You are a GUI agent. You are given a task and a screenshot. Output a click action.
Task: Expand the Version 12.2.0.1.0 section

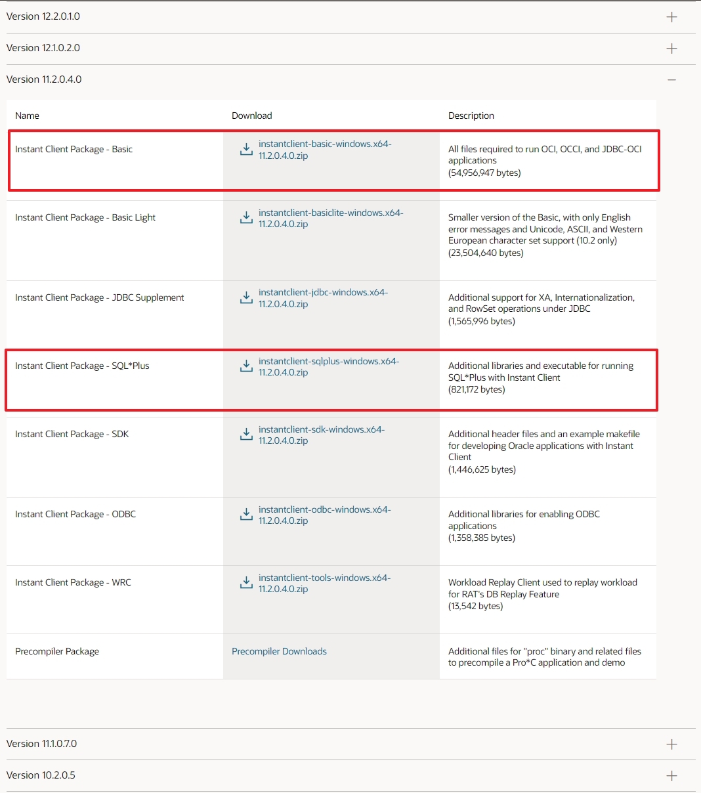[x=671, y=16]
